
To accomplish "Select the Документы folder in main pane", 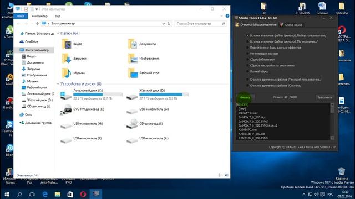I will tap(142, 44).
